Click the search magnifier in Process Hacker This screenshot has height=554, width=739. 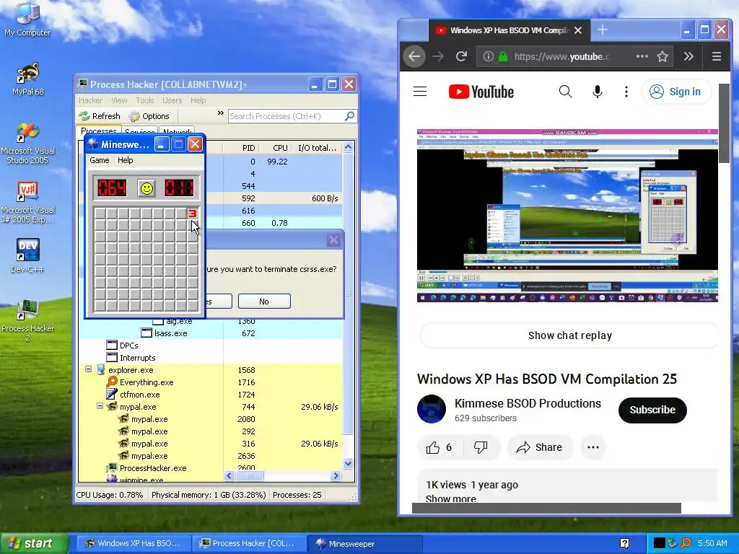[x=350, y=116]
